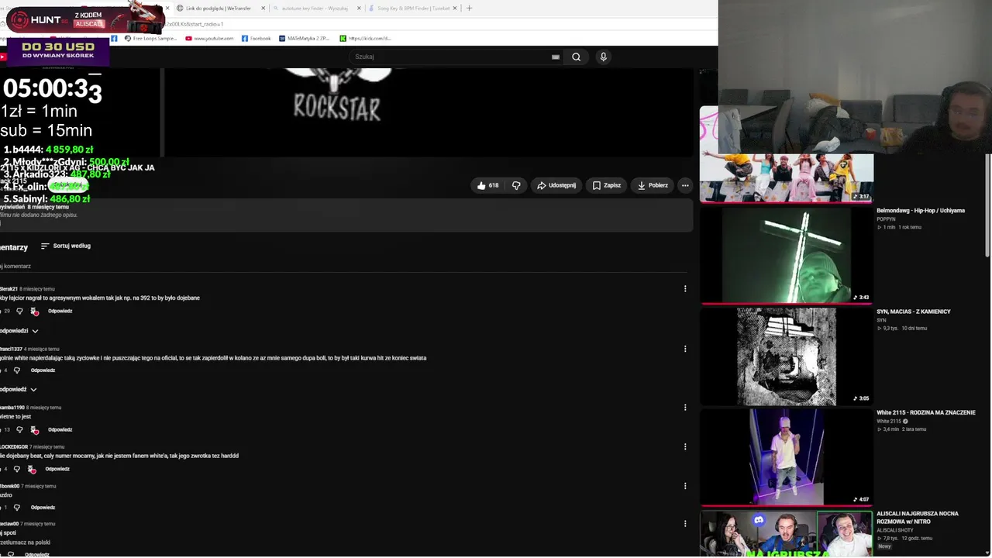The height and width of the screenshot is (558, 992).
Task: Dislike the comment with 29 likes
Action: tap(19, 312)
